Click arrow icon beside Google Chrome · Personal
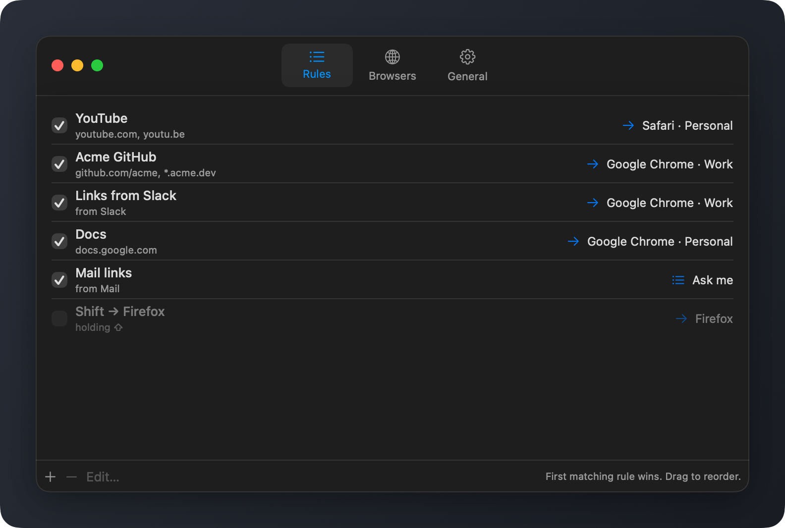The width and height of the screenshot is (785, 528). pos(573,241)
